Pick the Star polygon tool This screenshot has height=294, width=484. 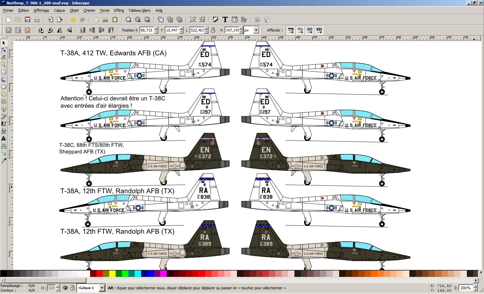pos(4,94)
